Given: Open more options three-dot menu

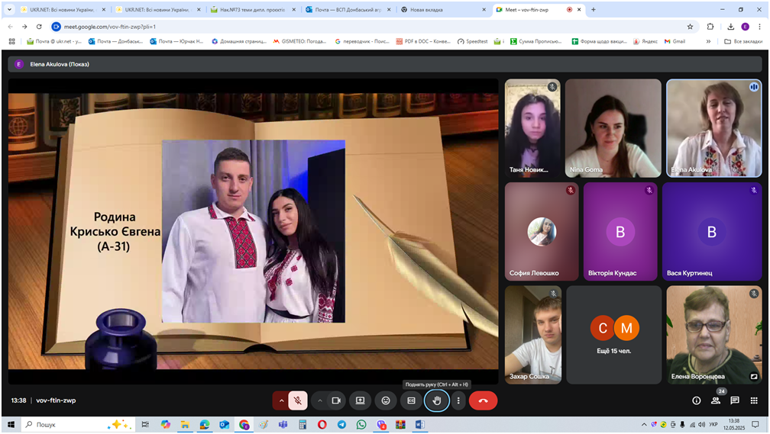Looking at the screenshot, I should 458,400.
